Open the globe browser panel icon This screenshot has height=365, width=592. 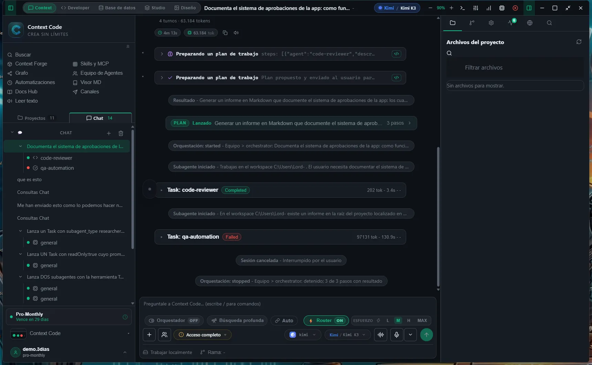[x=530, y=23]
